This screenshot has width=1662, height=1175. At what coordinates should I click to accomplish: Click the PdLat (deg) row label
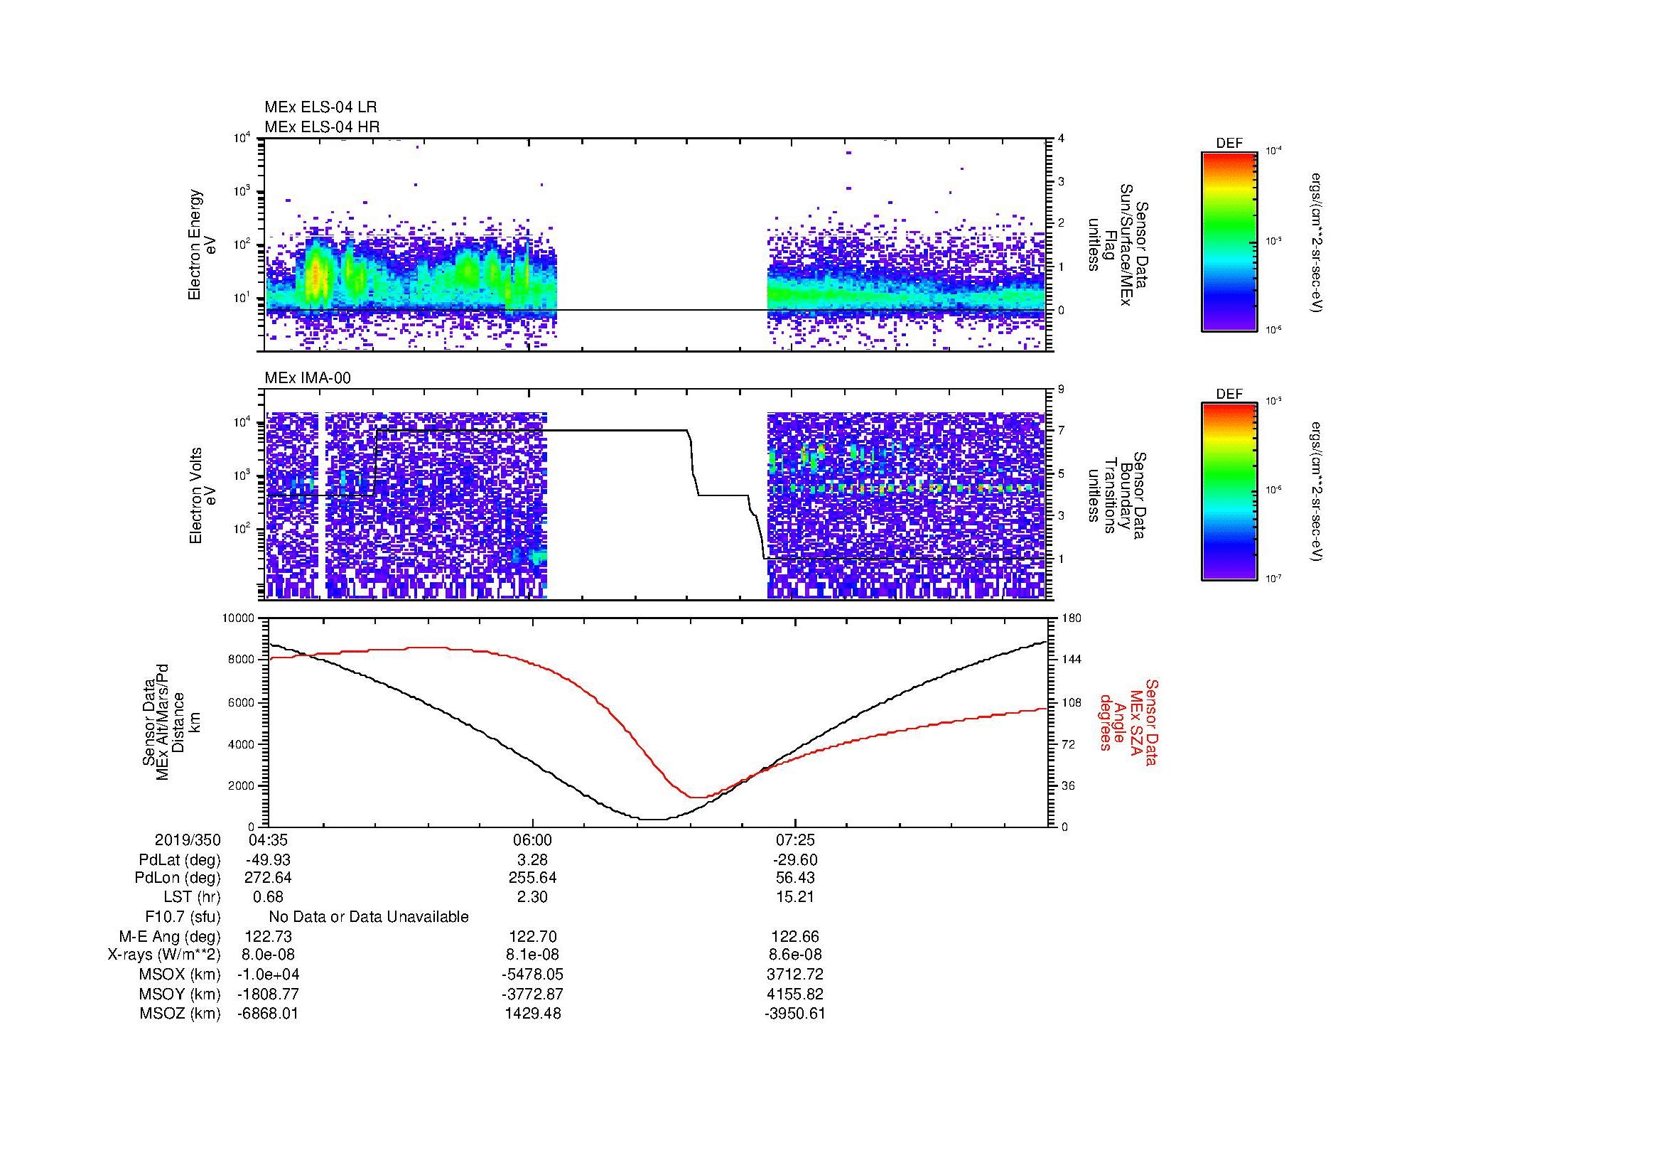[180, 860]
